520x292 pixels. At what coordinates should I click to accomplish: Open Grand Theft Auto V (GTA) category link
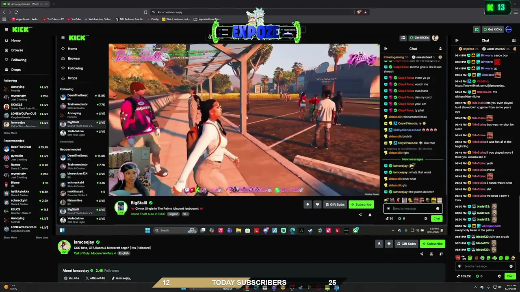[x=148, y=214]
